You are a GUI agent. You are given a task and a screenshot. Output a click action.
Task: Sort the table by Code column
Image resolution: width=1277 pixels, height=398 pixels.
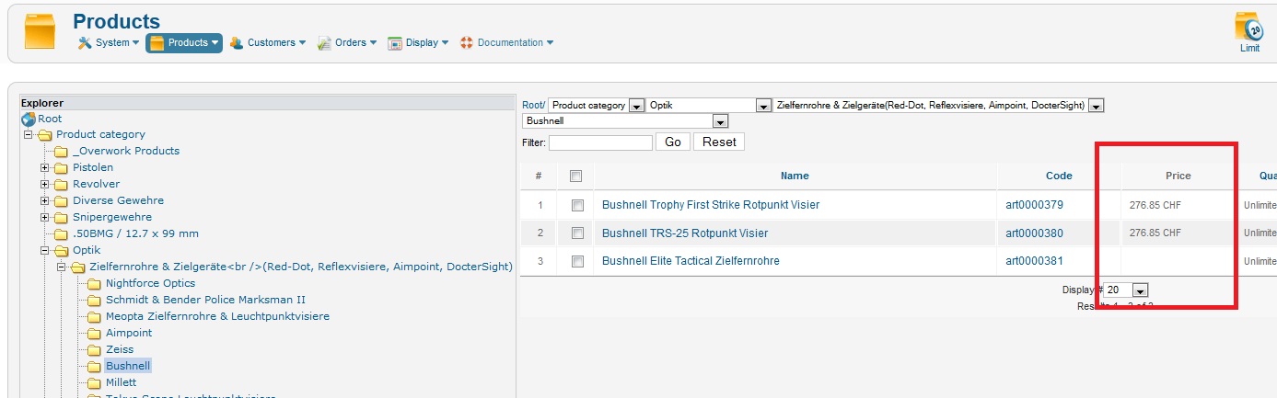coord(1059,176)
